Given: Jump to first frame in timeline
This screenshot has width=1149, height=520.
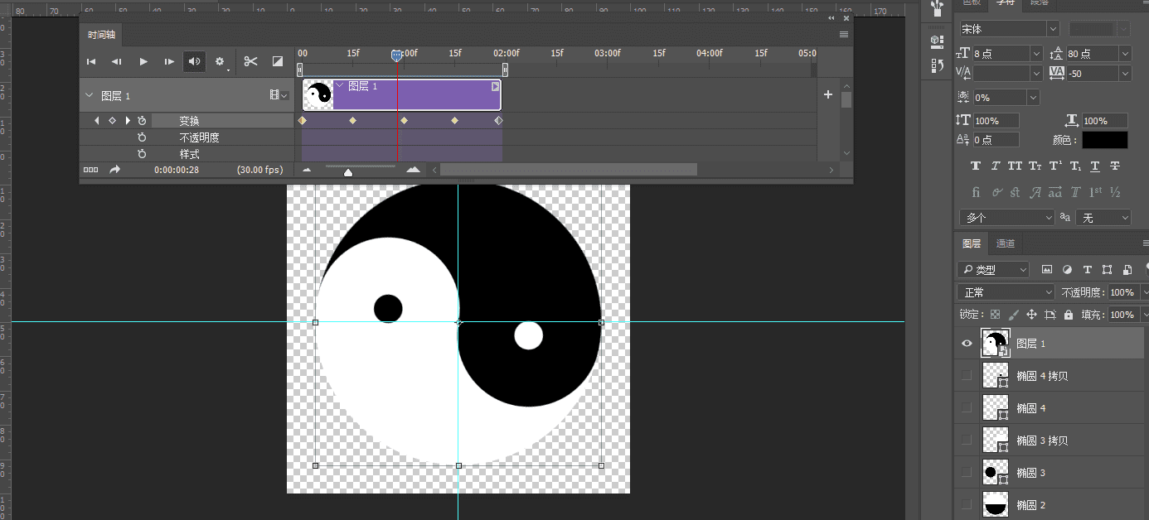Looking at the screenshot, I should coord(91,61).
